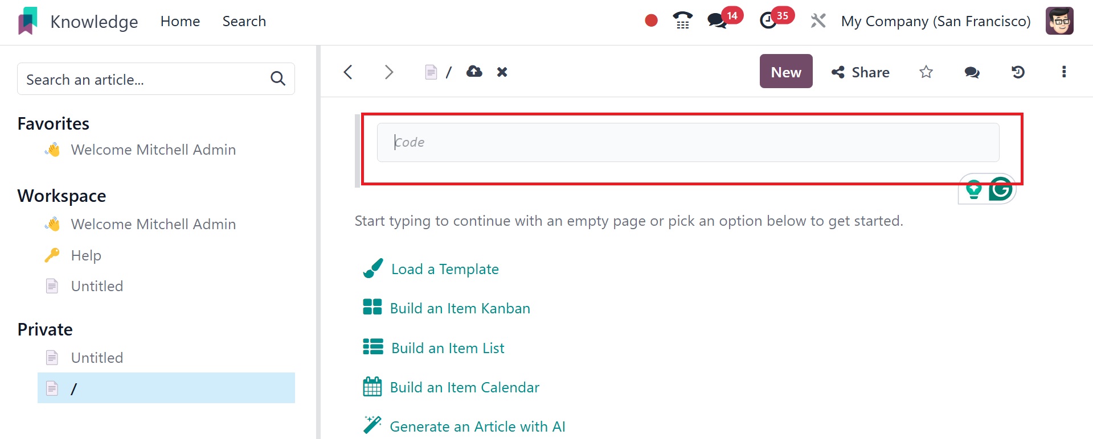The image size is (1093, 439).
Task: Open the three-dot more options menu
Action: click(x=1063, y=72)
